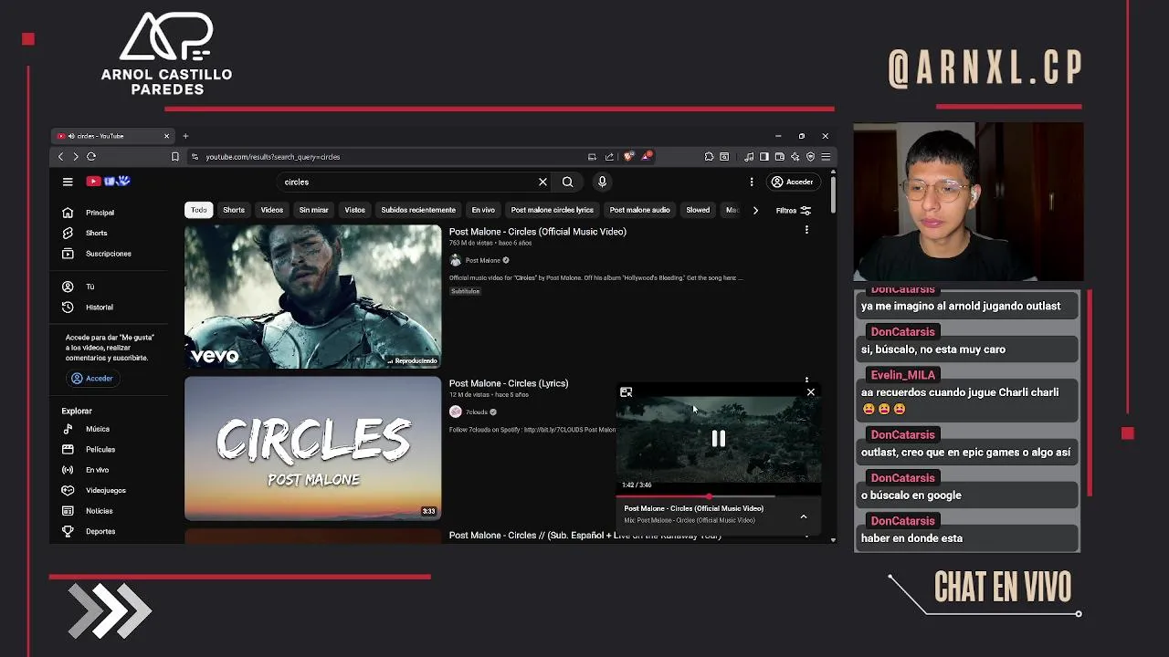
Task: Select the 'Videos' filter chip
Action: (272, 210)
